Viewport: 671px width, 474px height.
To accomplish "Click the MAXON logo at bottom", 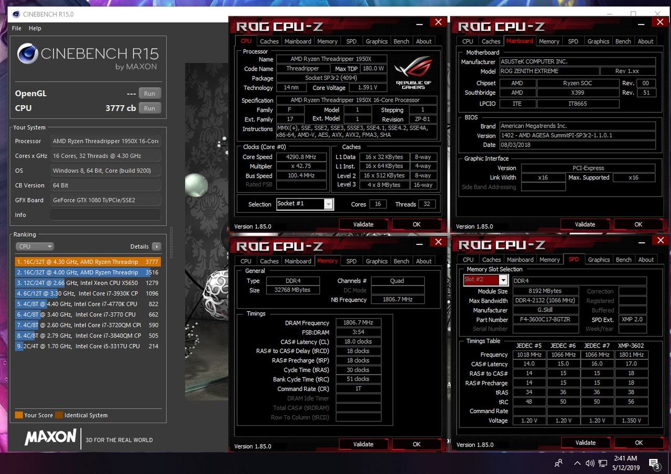I will tap(51, 437).
